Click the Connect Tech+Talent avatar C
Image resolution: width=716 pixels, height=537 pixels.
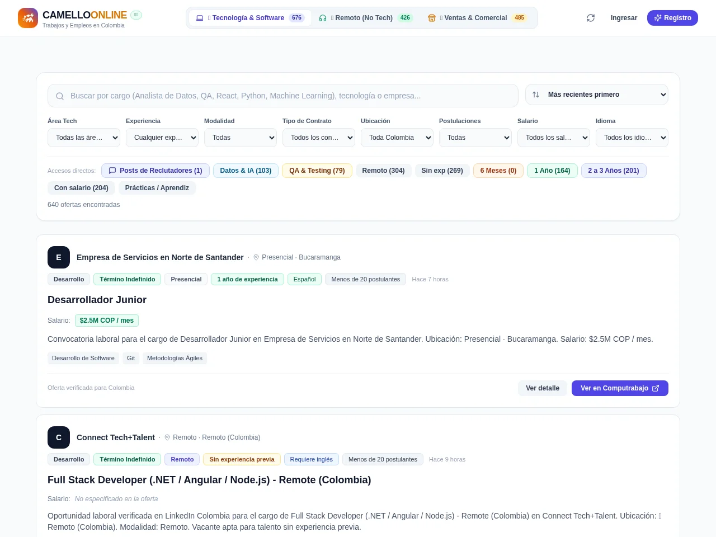click(59, 437)
